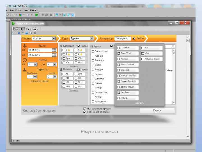Image resolution: width=202 pixels, height=152 pixels.
Task: Check the TUI operator
Action: pyautogui.click(x=143, y=48)
